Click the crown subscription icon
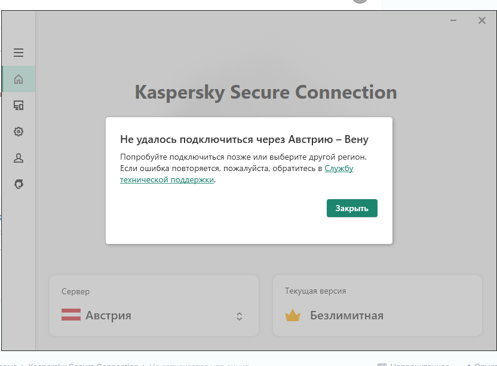 (293, 315)
